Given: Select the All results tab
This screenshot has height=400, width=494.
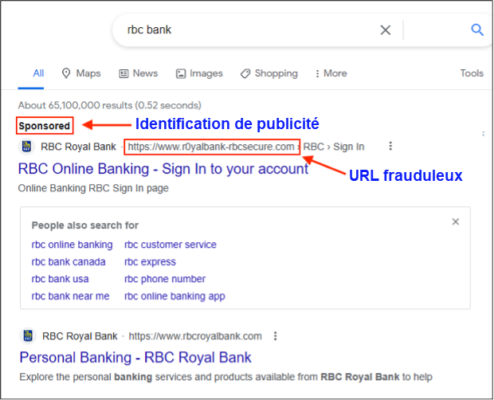Looking at the screenshot, I should pyautogui.click(x=38, y=73).
